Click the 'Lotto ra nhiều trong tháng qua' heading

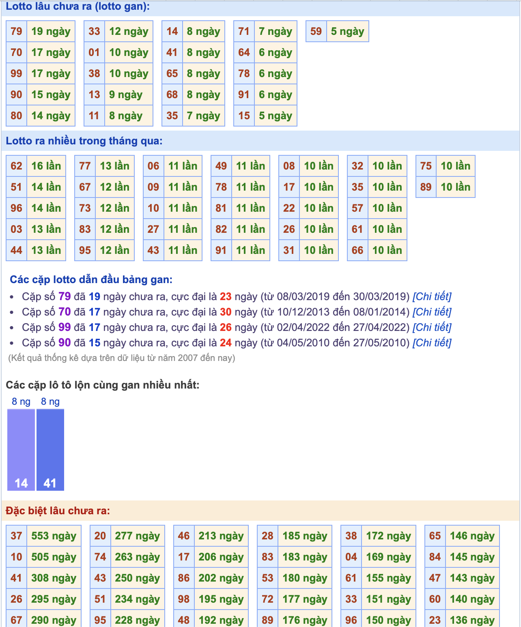84,141
